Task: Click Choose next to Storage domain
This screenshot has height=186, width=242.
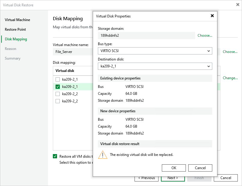Action: click(x=204, y=35)
